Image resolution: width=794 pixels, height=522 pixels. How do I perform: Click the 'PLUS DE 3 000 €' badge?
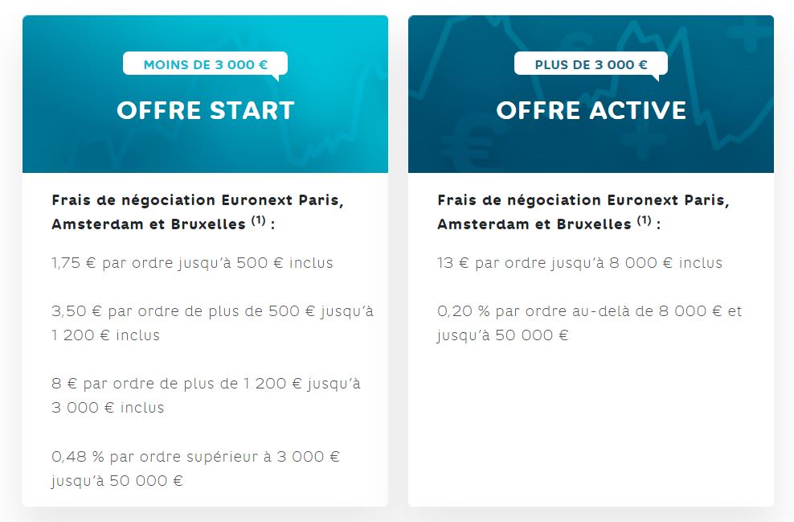591,64
